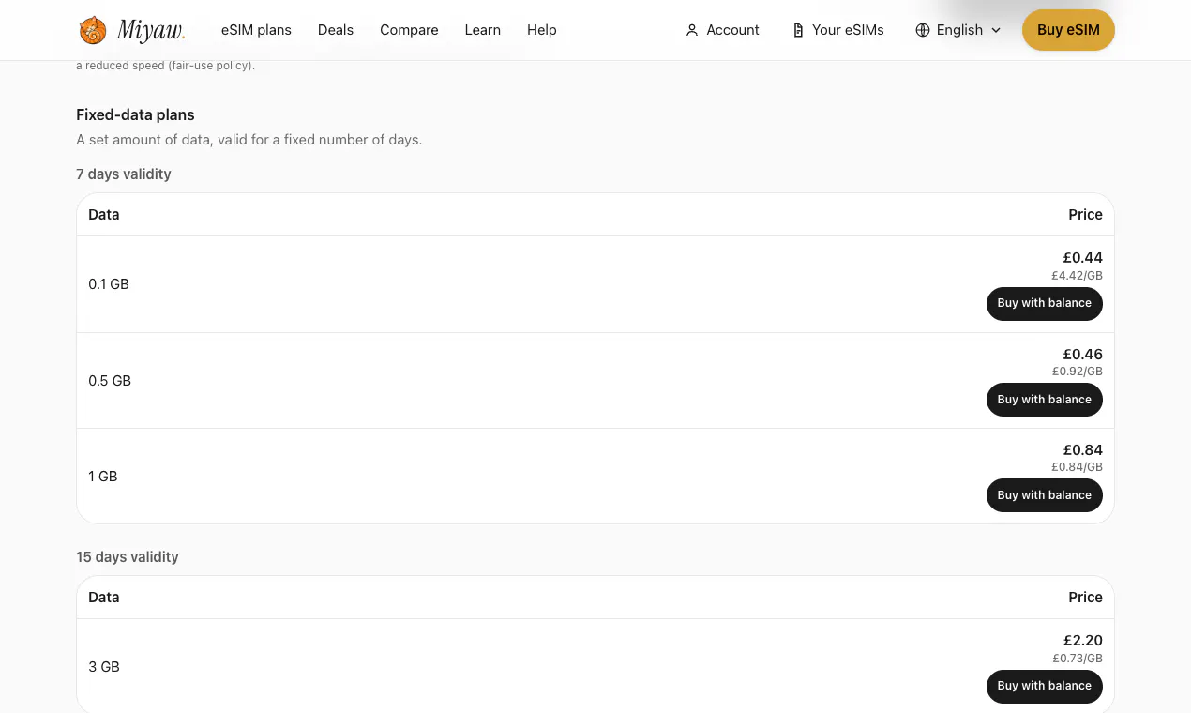Click the Miyaw wordmark in header

150,31
